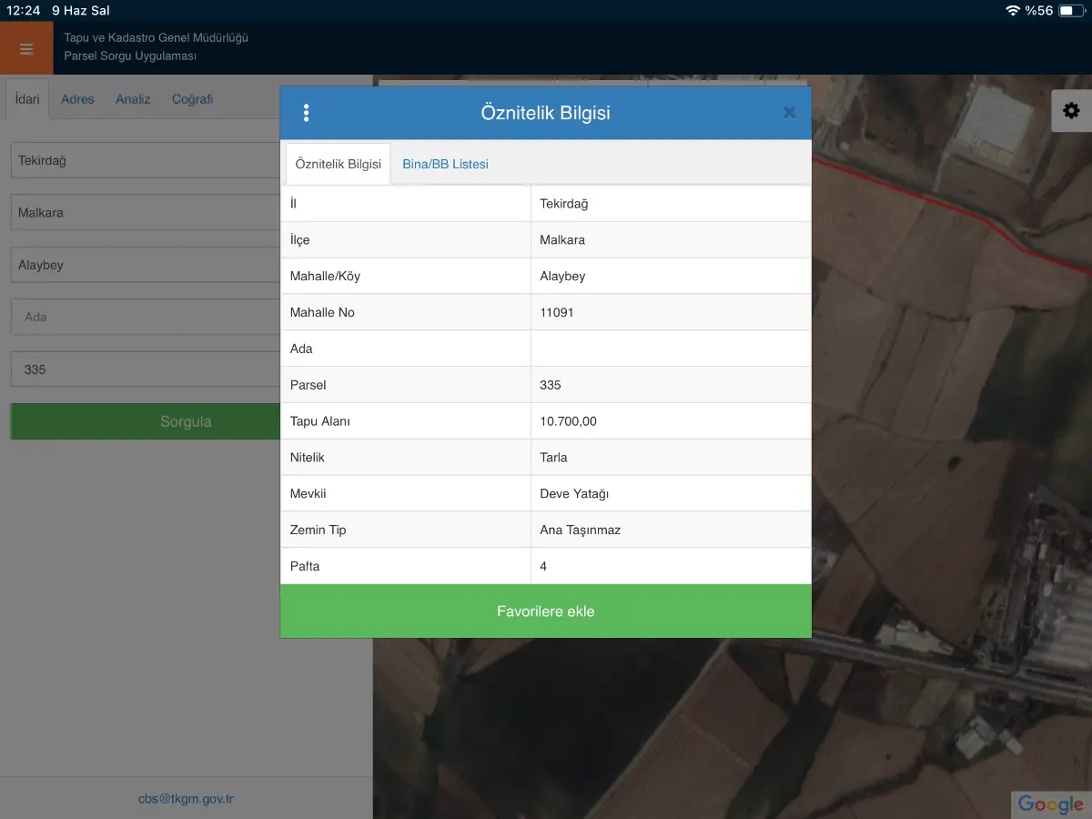Open the three-dot options menu in dialog
The image size is (1092, 819).
click(x=306, y=113)
